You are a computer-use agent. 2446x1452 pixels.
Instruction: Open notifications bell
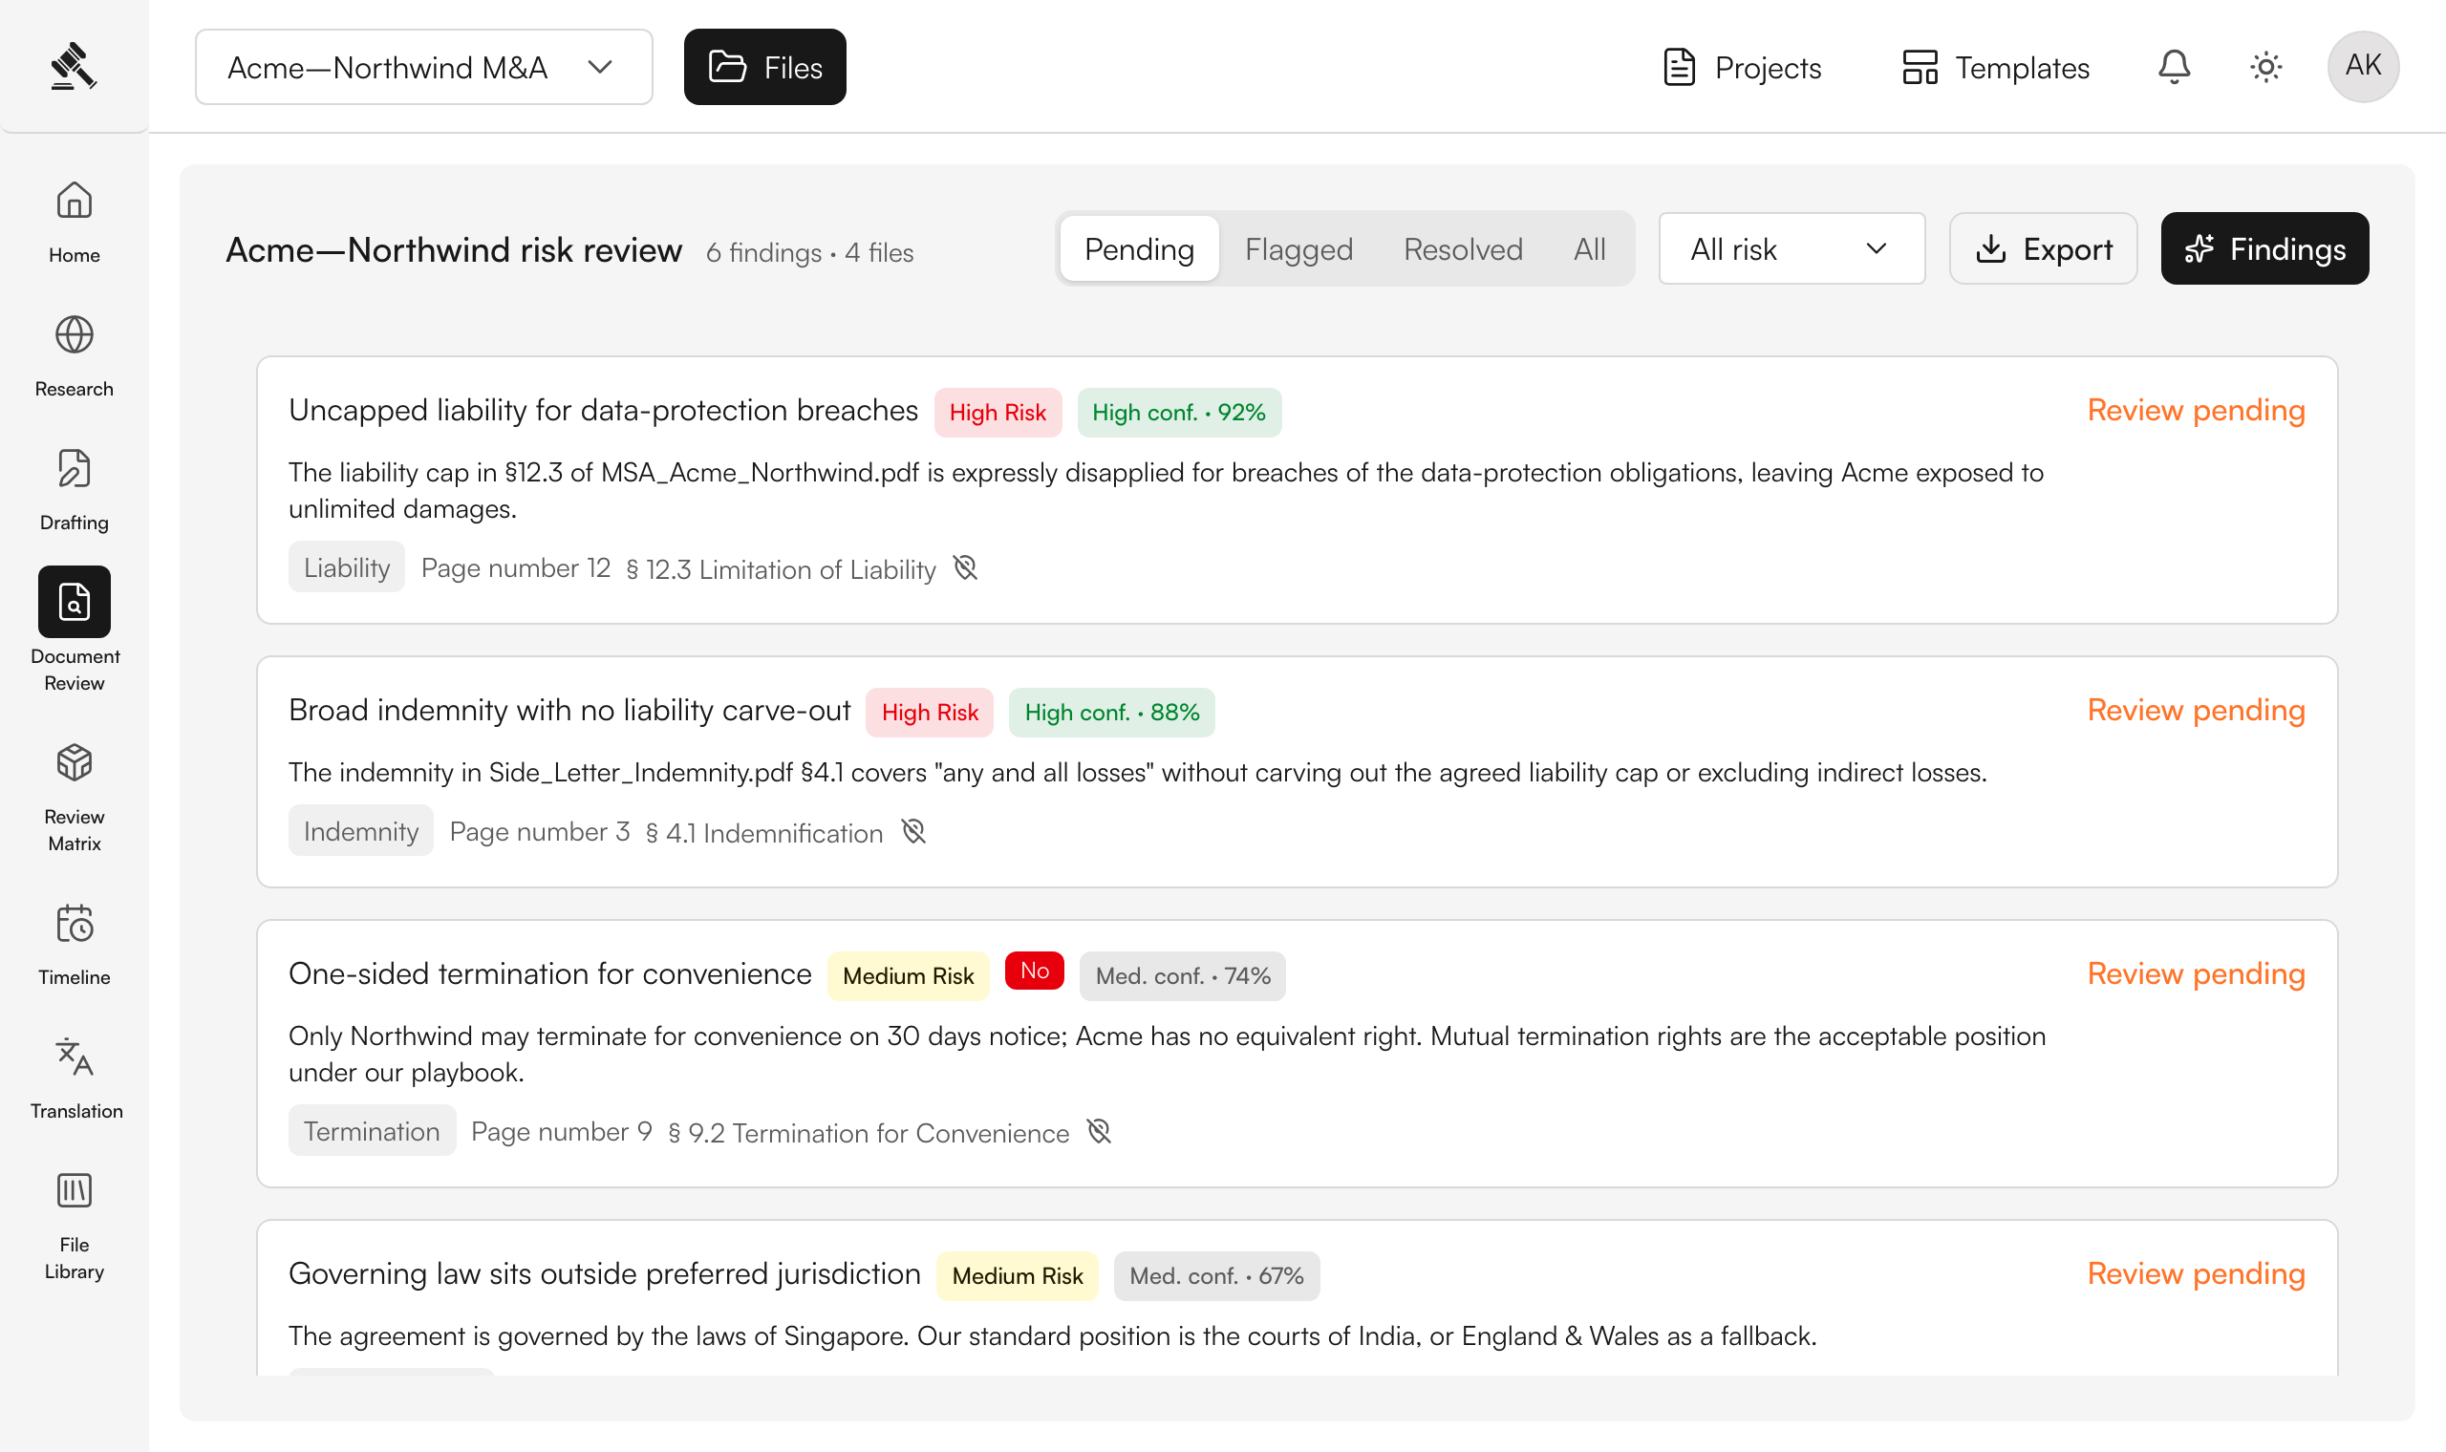2174,67
